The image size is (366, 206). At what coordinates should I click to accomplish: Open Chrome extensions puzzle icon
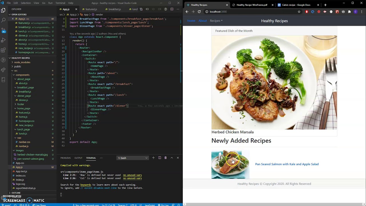(x=349, y=12)
